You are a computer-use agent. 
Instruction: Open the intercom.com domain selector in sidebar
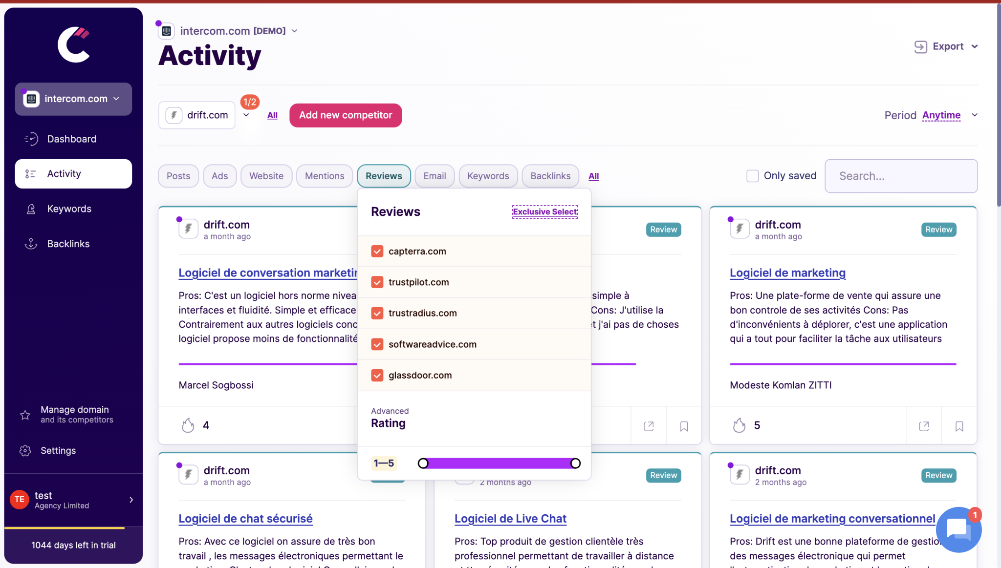click(73, 99)
